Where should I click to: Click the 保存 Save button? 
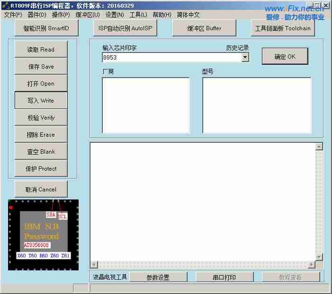pyautogui.click(x=41, y=67)
